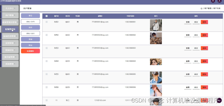Viewport: 224px width, 106px height.
Task: Select the checkbox for 账号2 row
Action: pos(47,35)
